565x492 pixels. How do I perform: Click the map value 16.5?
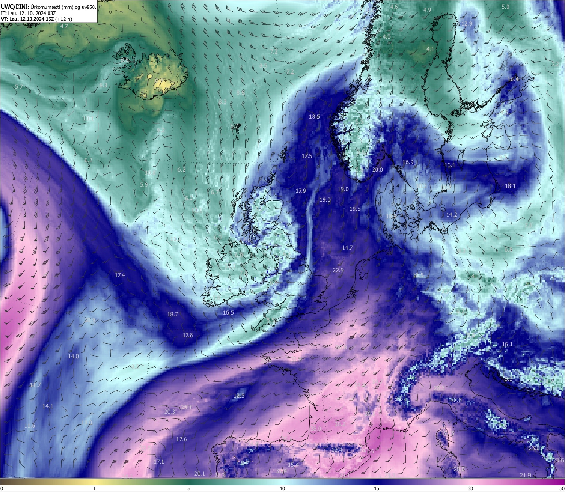pos(228,313)
